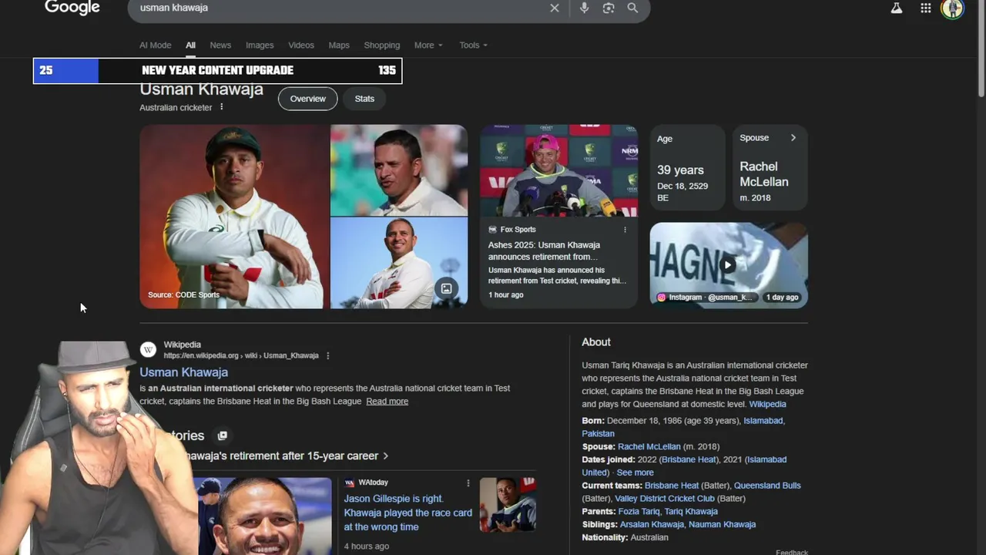Open the image gallery icon on the photo collage
Image resolution: width=986 pixels, height=555 pixels.
click(446, 288)
